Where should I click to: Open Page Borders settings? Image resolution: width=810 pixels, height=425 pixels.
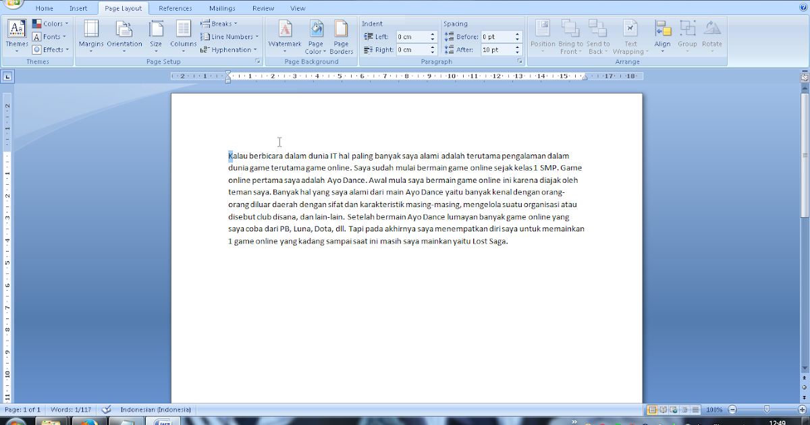341,36
